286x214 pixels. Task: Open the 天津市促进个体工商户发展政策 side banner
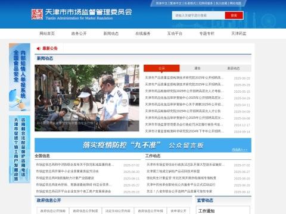[x=20, y=149]
